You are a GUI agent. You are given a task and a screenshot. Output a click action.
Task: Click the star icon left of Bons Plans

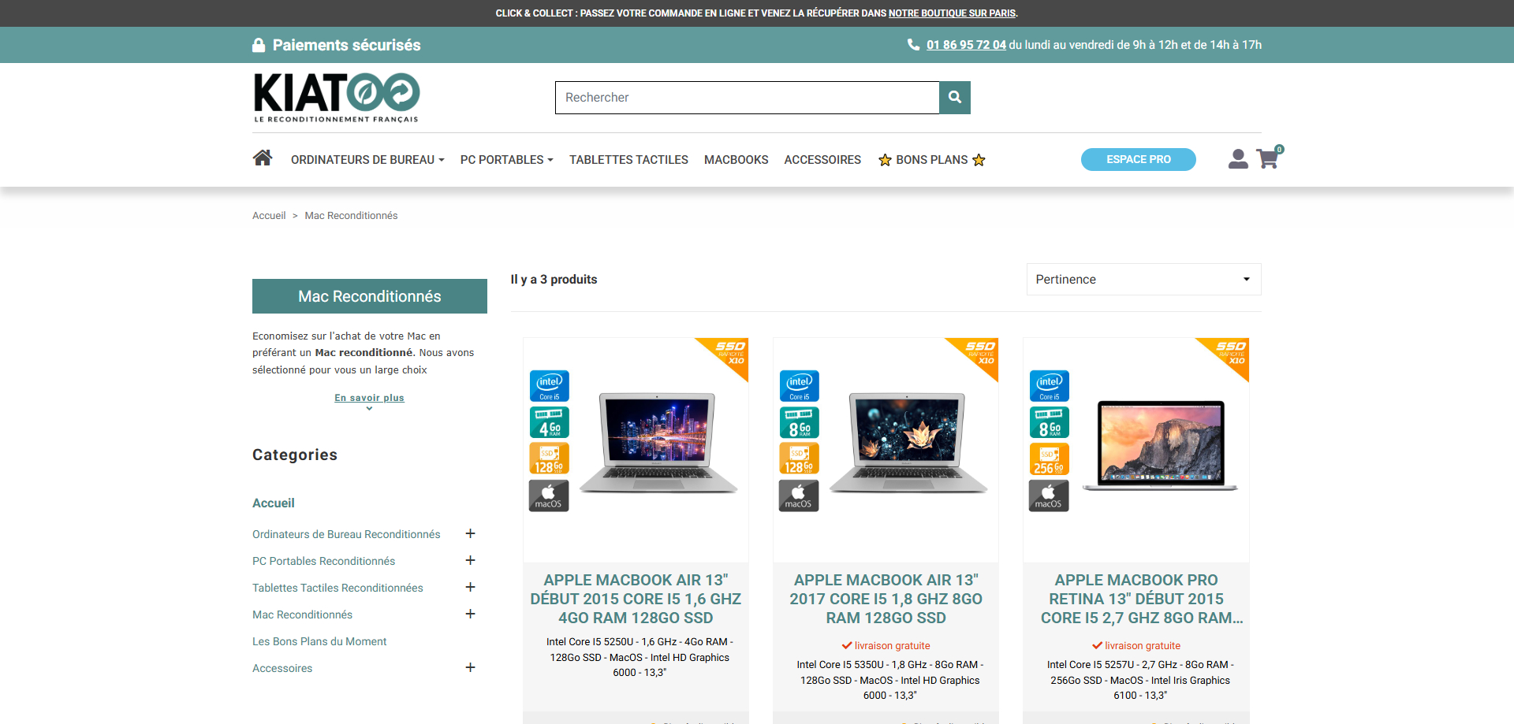[x=885, y=160]
